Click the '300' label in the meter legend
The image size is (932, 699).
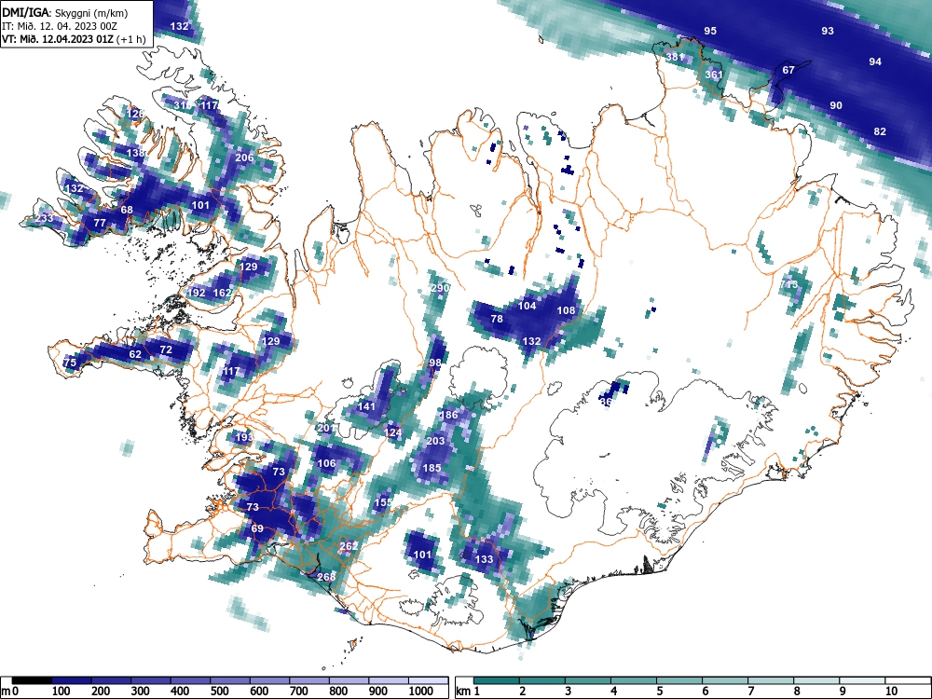(x=140, y=692)
